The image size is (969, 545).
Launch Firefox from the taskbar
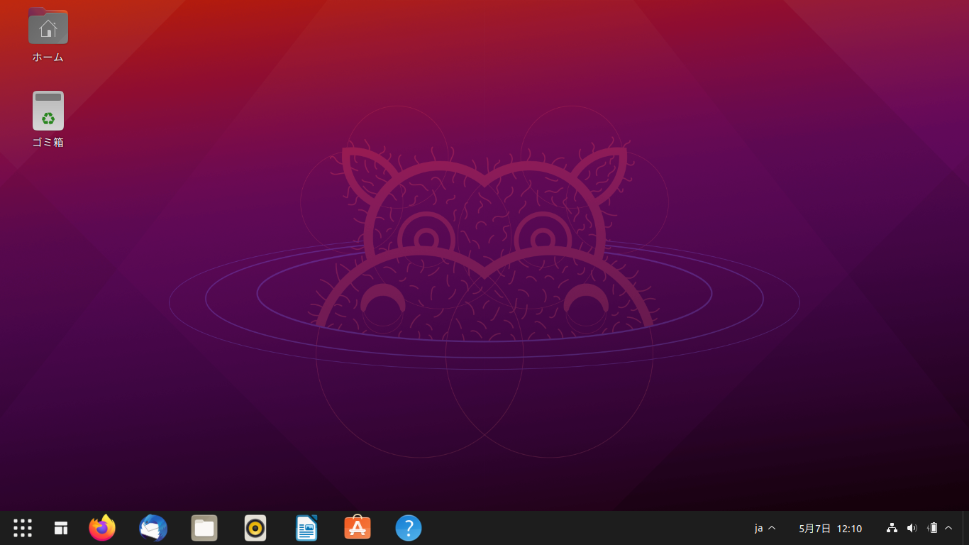point(102,528)
